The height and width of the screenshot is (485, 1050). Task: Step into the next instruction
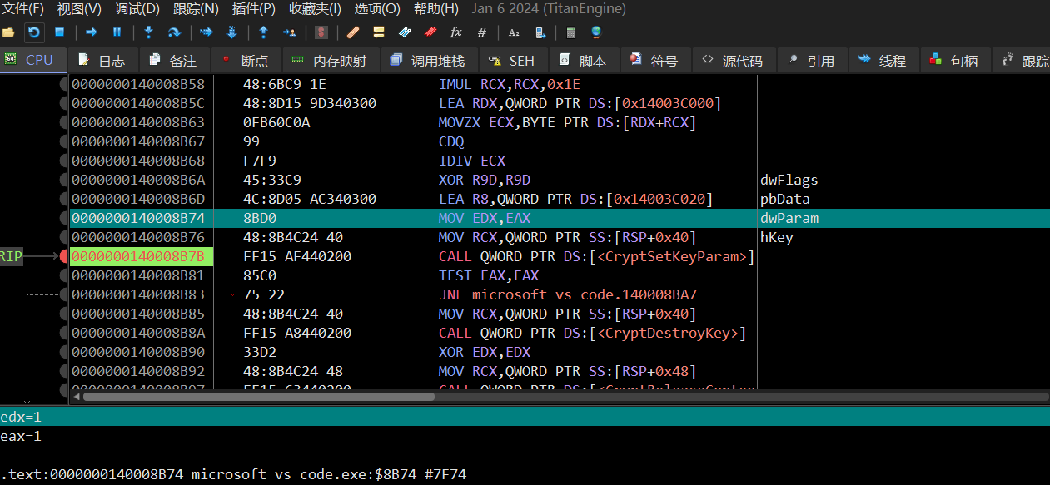coord(149,32)
